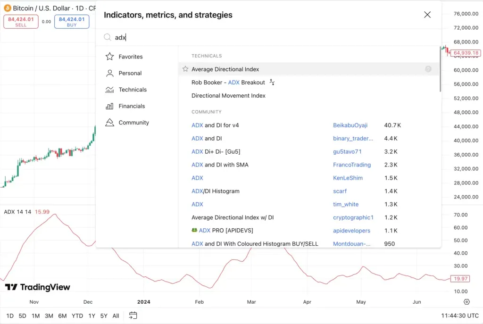
Task: Select the Technicals category
Action: [x=132, y=90]
